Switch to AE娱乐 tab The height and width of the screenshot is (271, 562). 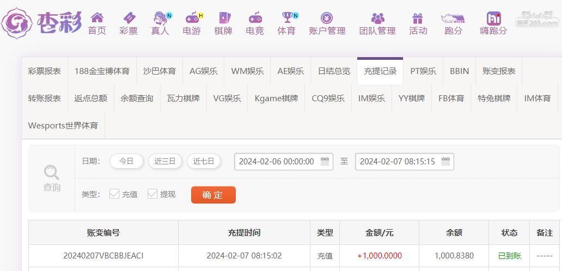(x=291, y=71)
